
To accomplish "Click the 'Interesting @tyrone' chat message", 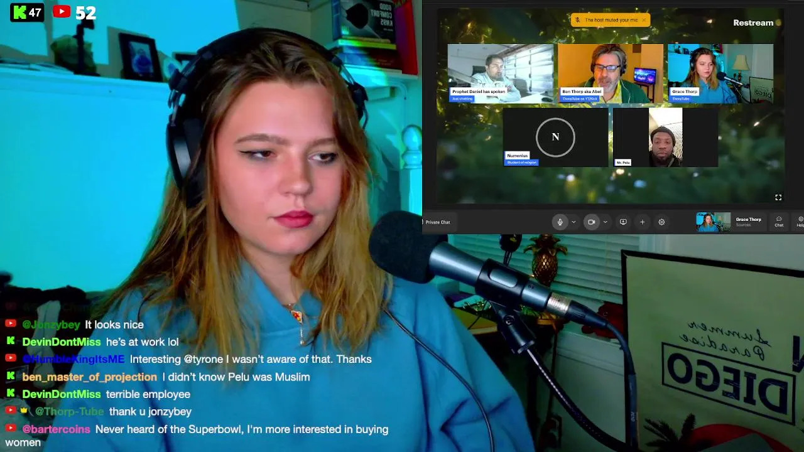I will (251, 359).
